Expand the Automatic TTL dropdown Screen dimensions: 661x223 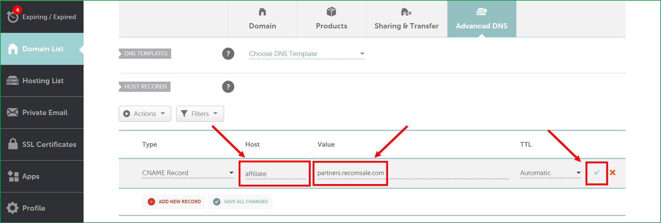tap(550, 173)
